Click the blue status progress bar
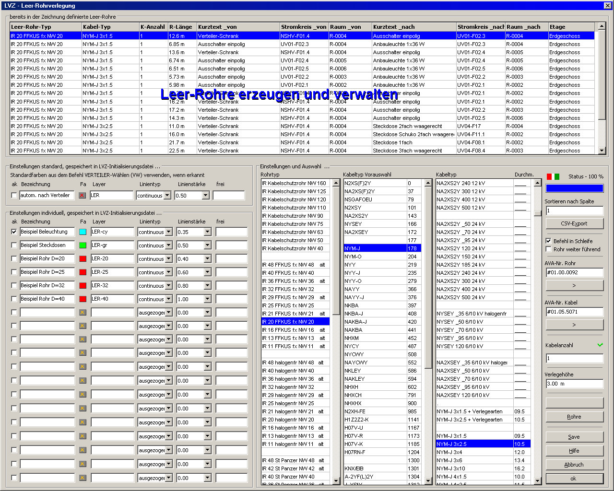The image size is (614, 491). [x=575, y=188]
